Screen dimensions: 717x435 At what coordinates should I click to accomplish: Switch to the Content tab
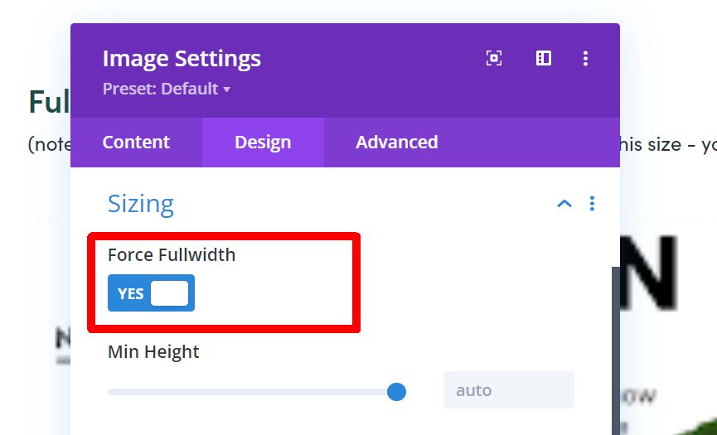pos(136,143)
